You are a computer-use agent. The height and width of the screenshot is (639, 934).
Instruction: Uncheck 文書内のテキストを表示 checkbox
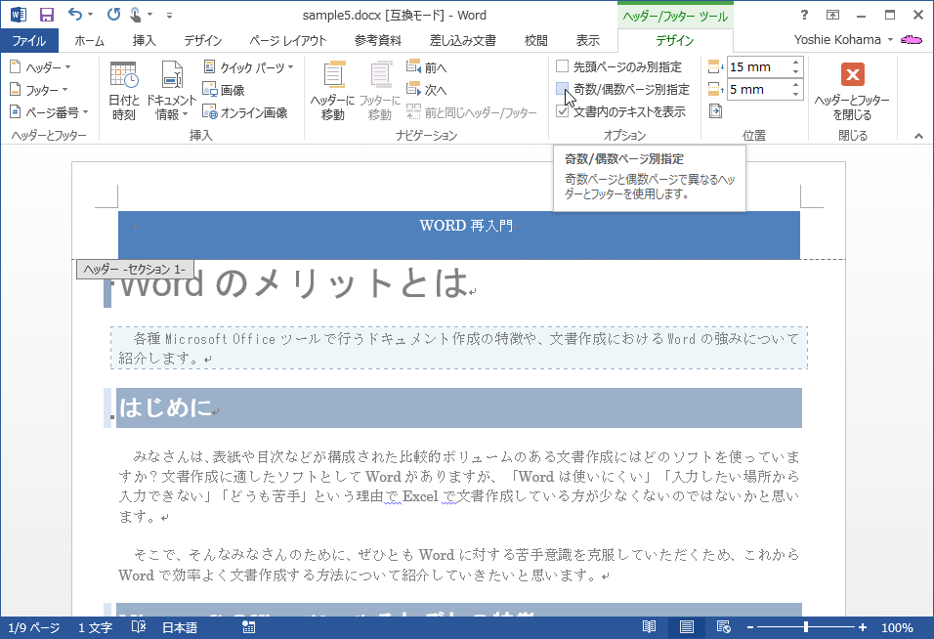coord(562,111)
